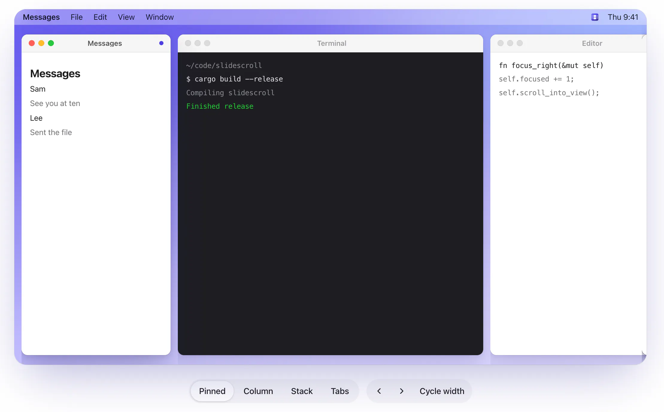Click the middle gray traffic light in Terminal window
Image resolution: width=664 pixels, height=412 pixels.
(x=198, y=43)
